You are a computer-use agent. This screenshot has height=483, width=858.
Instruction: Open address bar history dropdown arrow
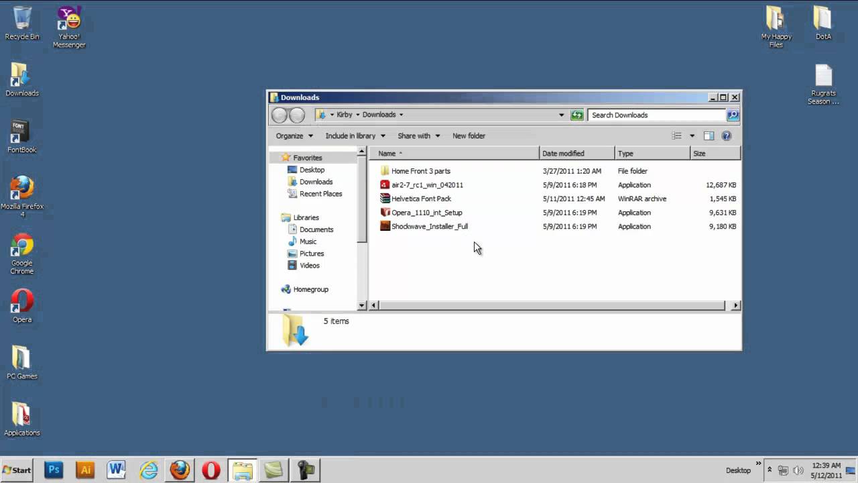point(562,115)
